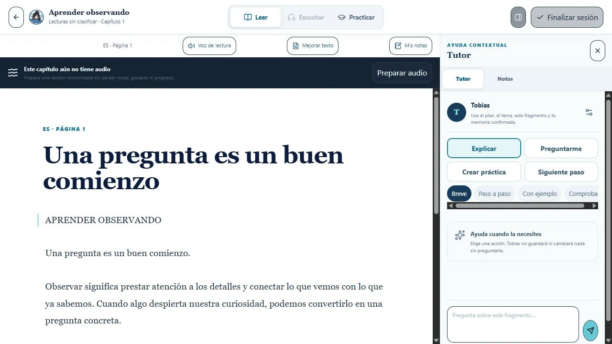Select the Con ejemplo chip
The width and height of the screenshot is (612, 344).
click(540, 193)
